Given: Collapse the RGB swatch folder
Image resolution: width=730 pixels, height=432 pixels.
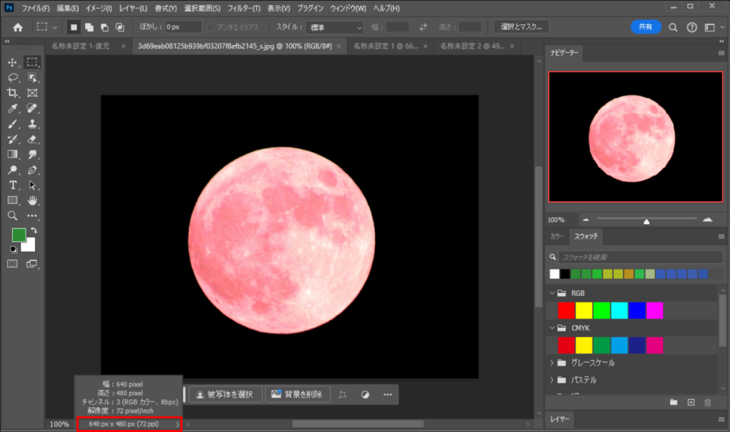Looking at the screenshot, I should coord(551,293).
